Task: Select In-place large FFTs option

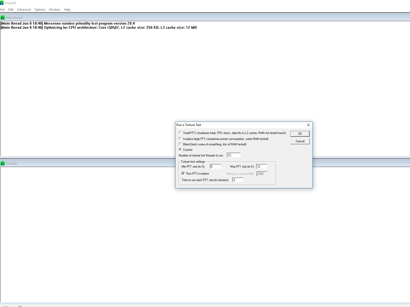Action: [180, 139]
